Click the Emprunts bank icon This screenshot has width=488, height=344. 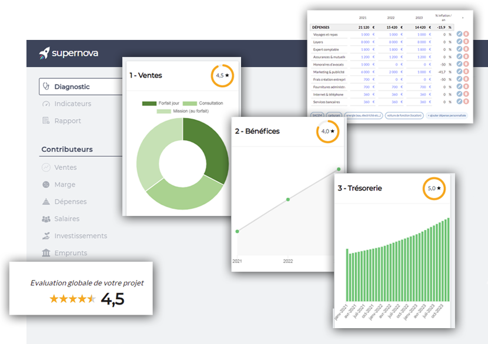click(x=46, y=253)
